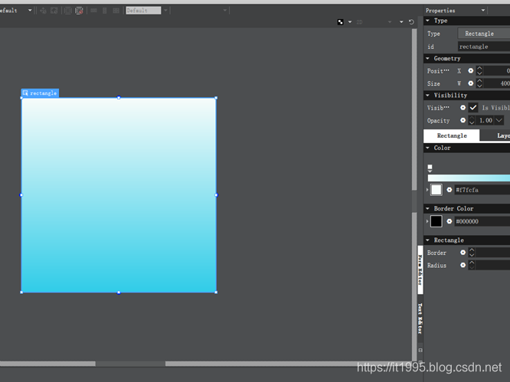
Task: Click the black border color swatch
Action: [x=436, y=221]
